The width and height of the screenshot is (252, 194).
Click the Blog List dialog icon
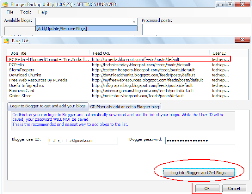tap(6, 41)
